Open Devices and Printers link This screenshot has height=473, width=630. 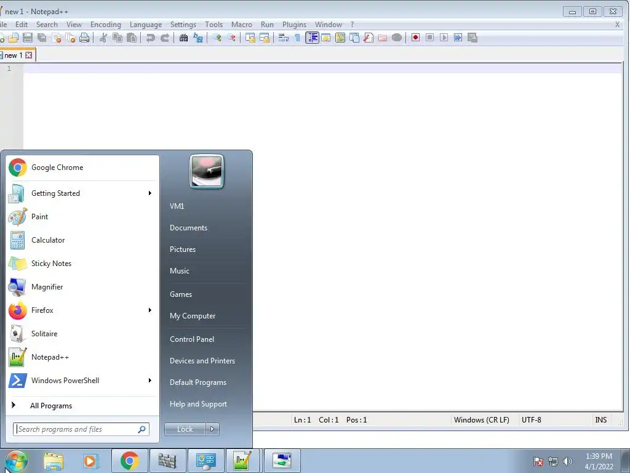click(x=202, y=361)
